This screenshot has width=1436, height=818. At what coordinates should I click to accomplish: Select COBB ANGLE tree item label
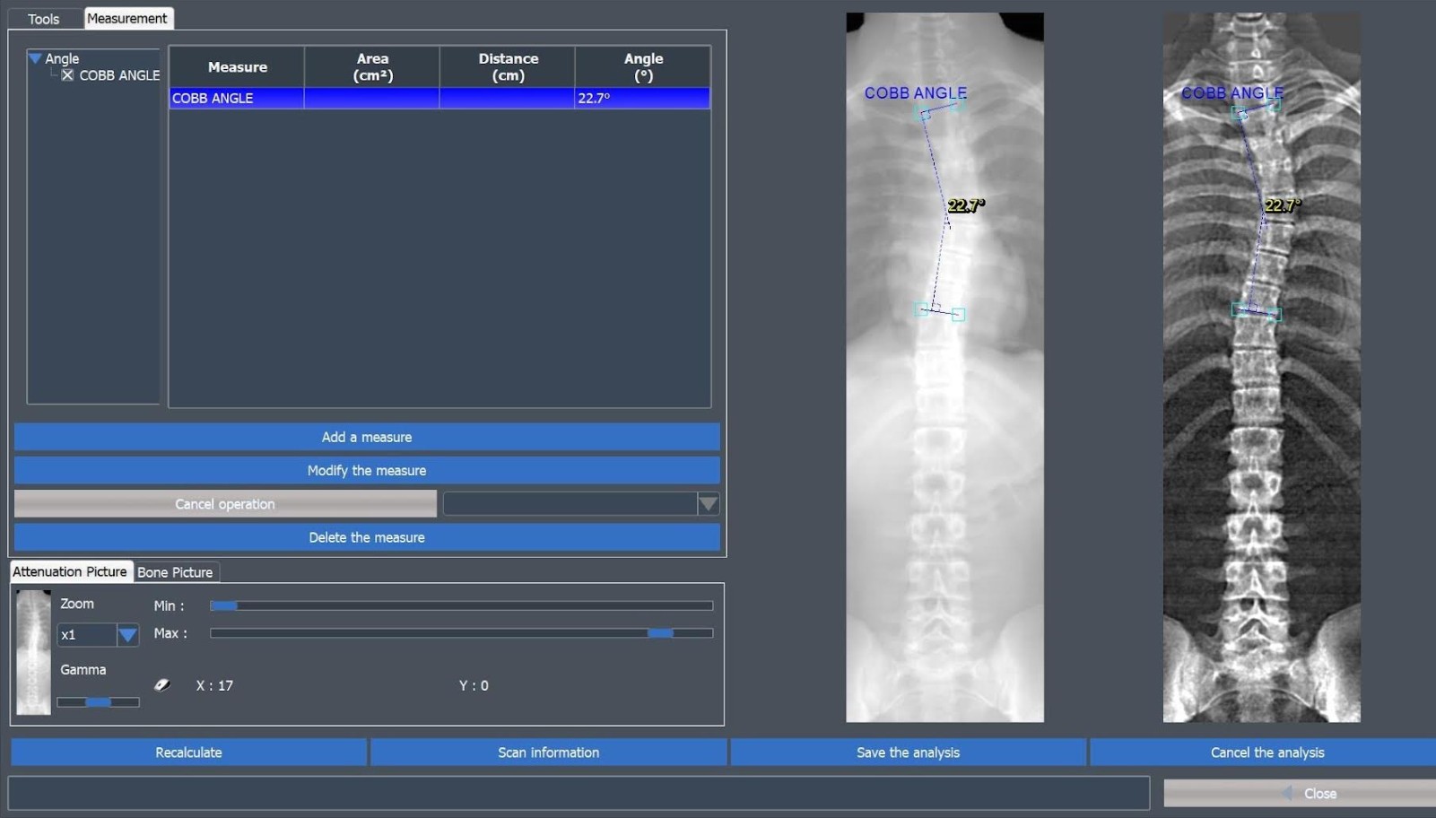119,75
